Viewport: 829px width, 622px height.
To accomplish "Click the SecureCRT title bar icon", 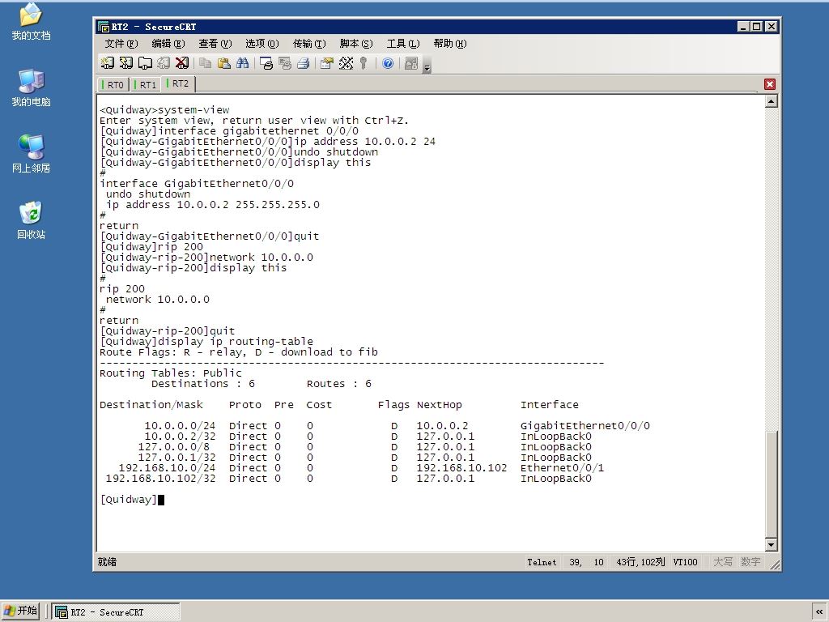I will [x=104, y=27].
